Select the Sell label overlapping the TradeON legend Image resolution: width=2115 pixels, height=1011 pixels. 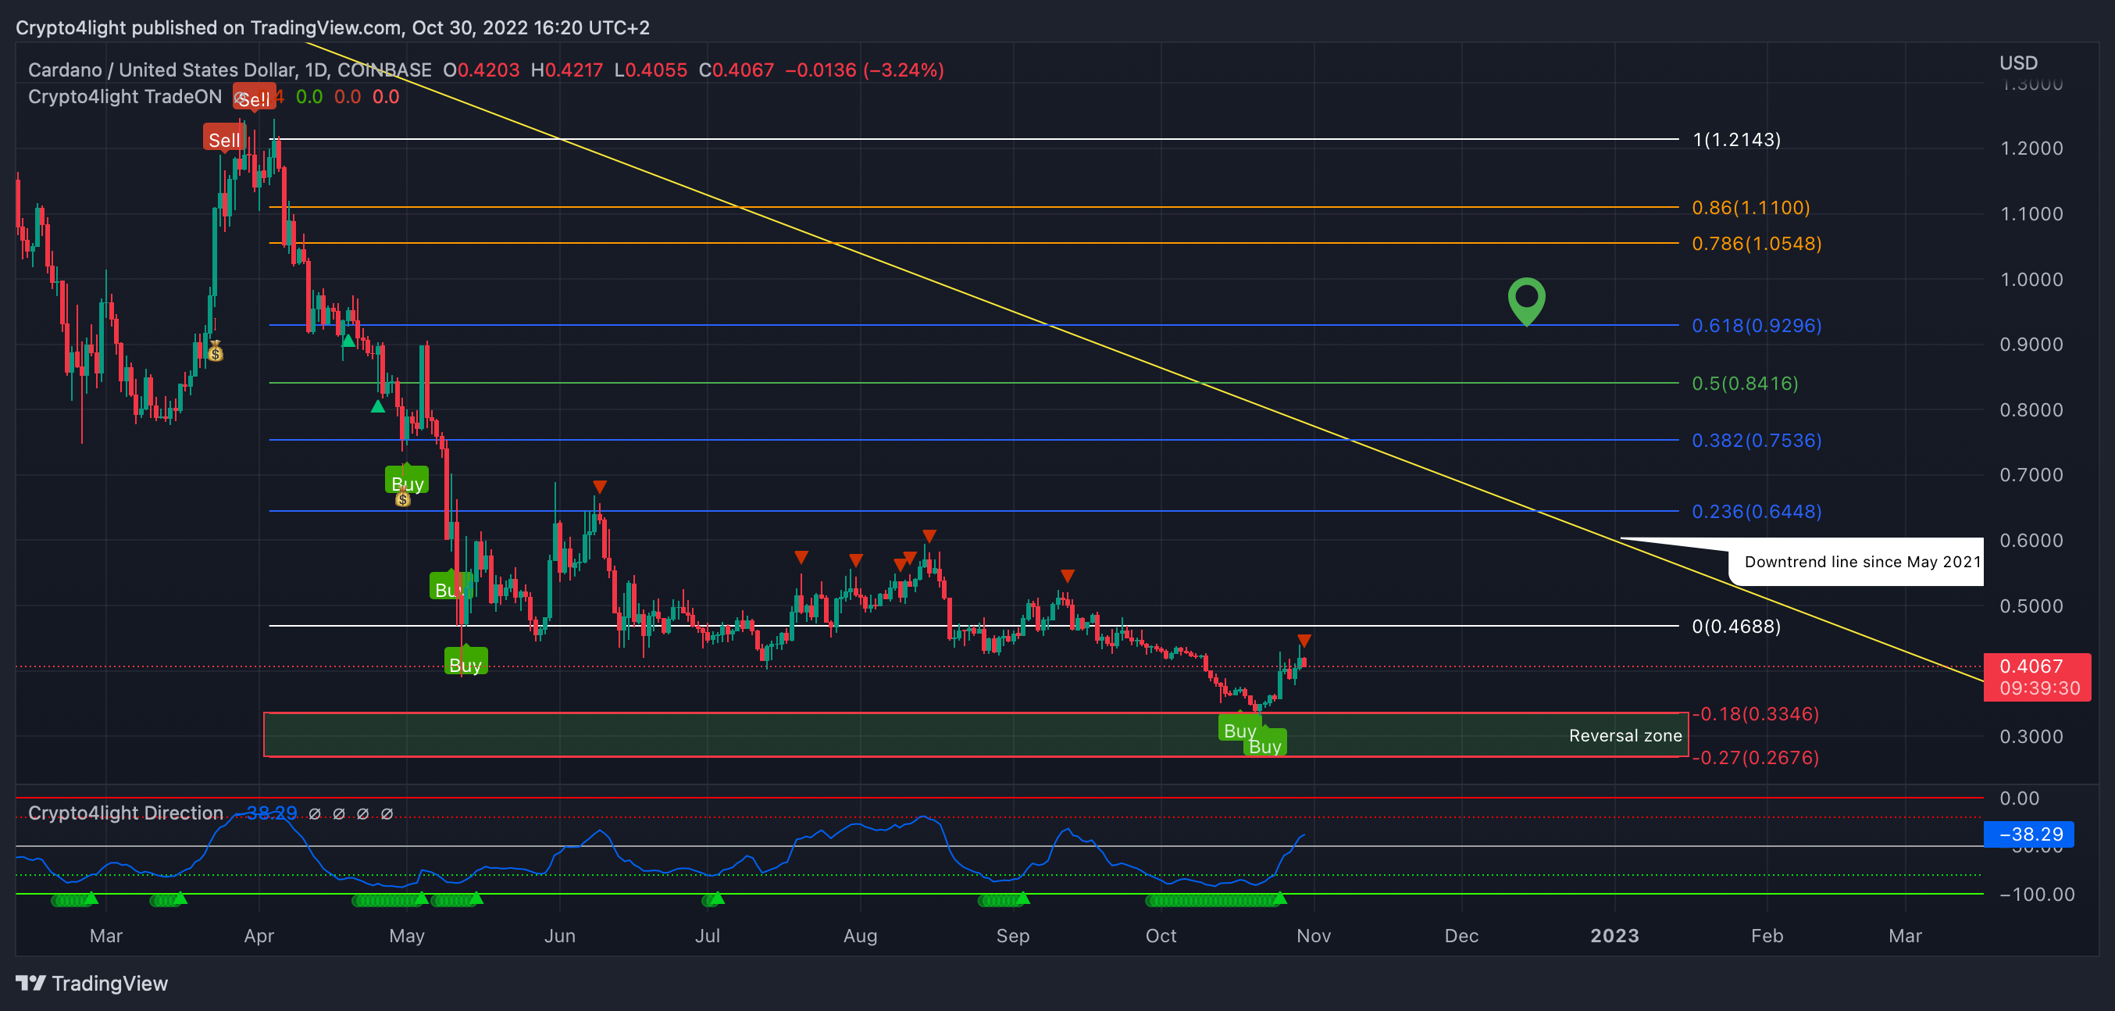254,98
